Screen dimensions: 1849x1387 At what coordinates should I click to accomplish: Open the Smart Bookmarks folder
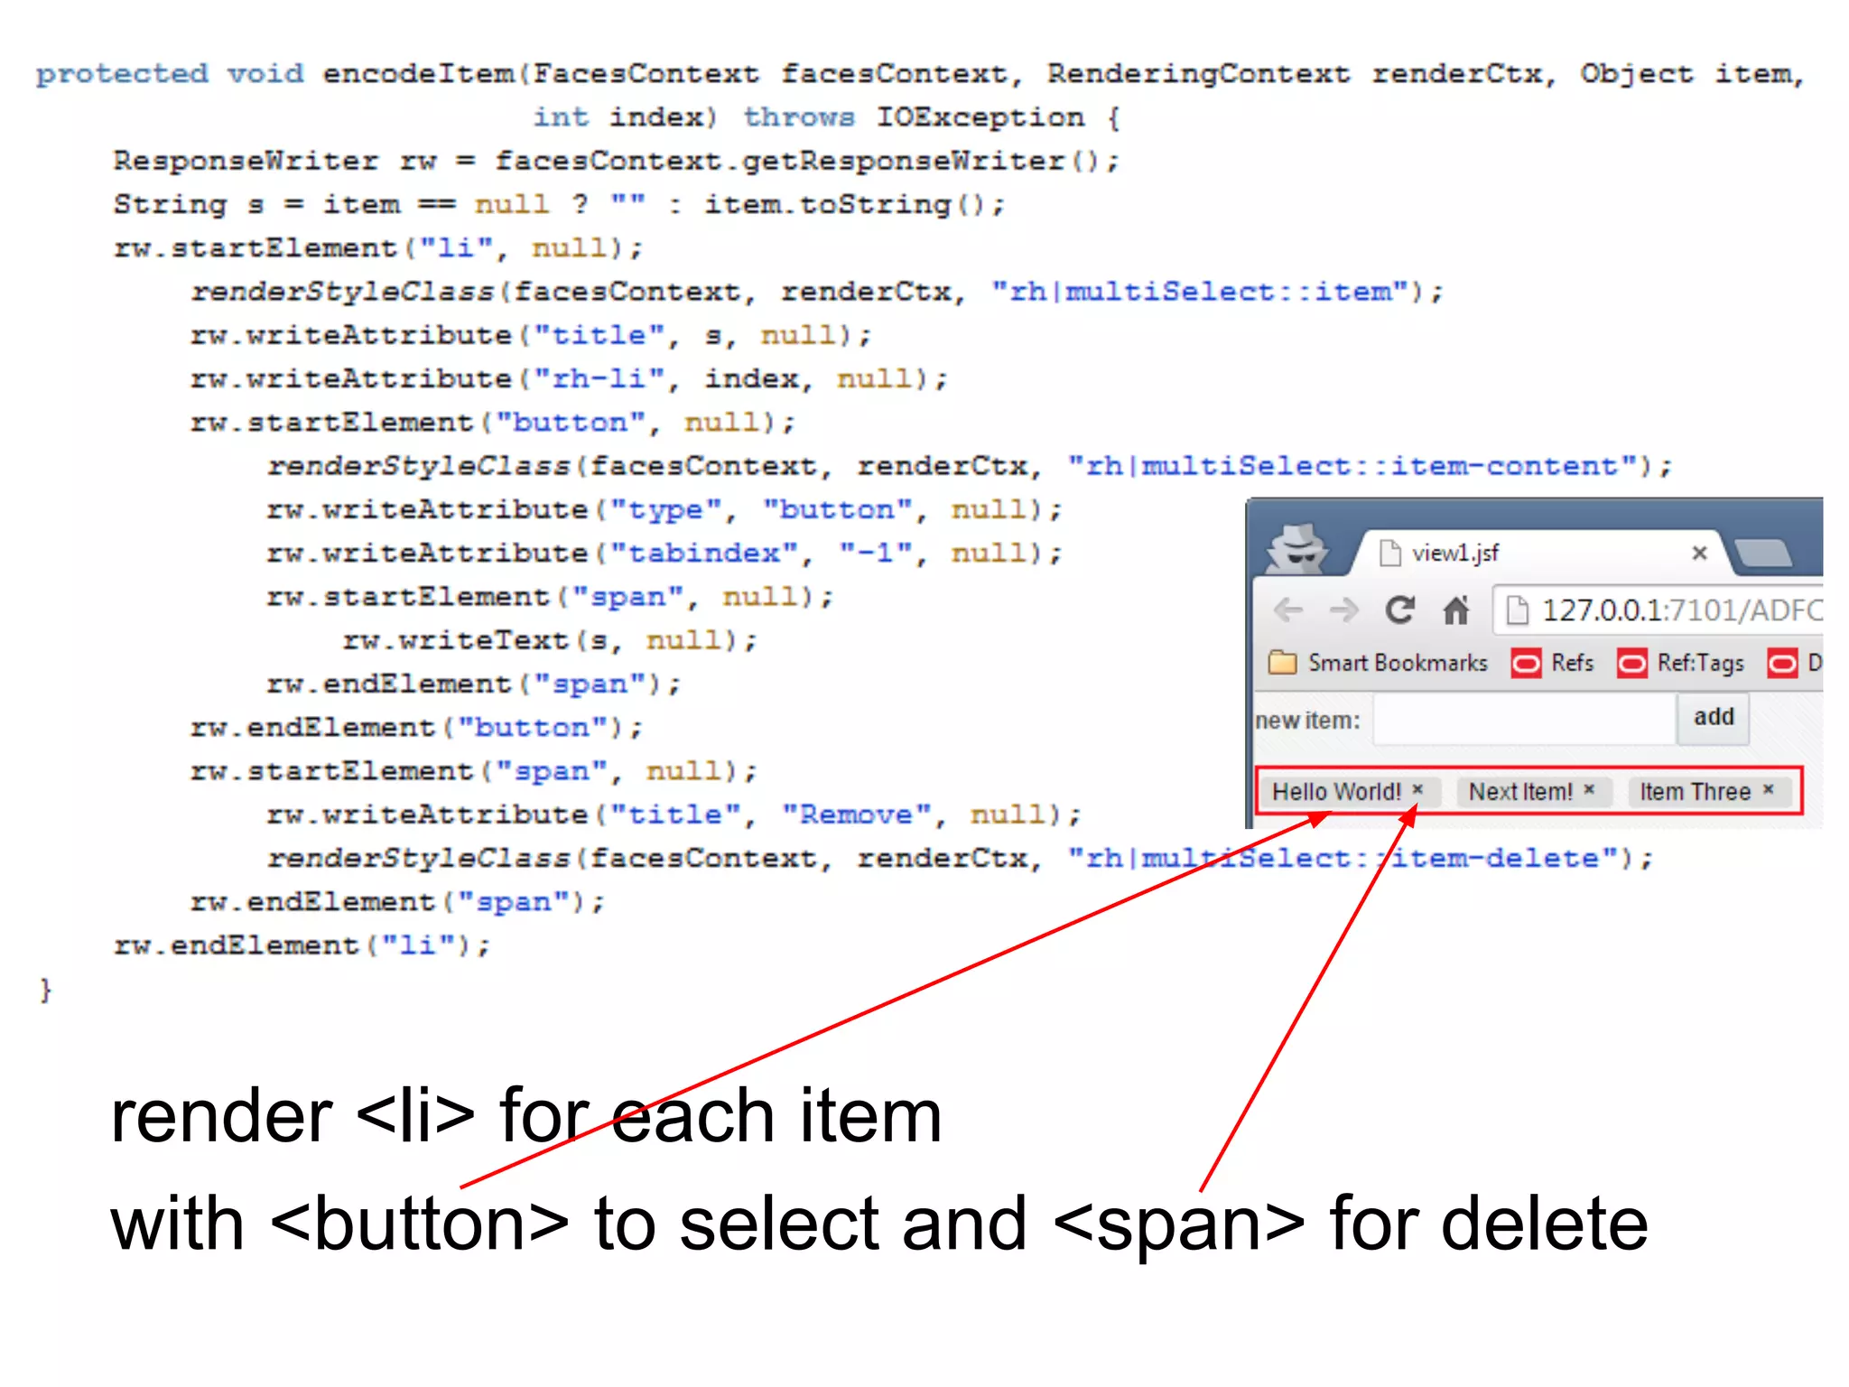pyautogui.click(x=1378, y=664)
